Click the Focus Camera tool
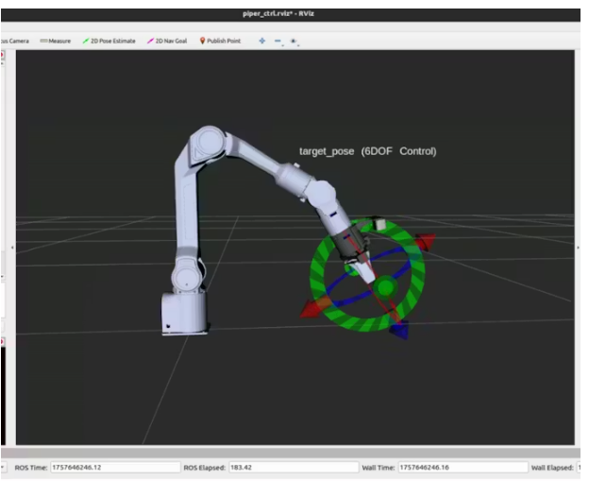The width and height of the screenshot is (589, 481). click(x=15, y=41)
